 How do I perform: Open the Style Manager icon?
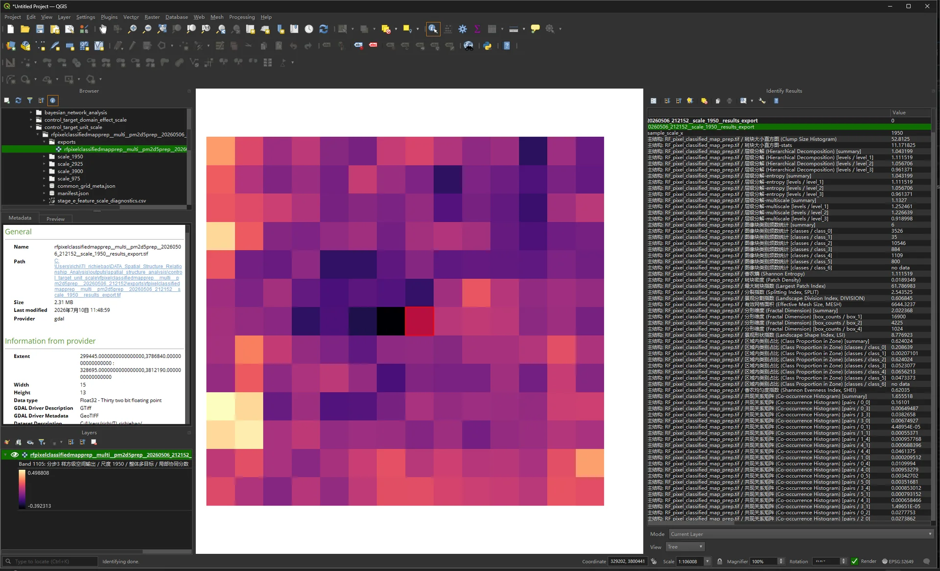coord(84,29)
